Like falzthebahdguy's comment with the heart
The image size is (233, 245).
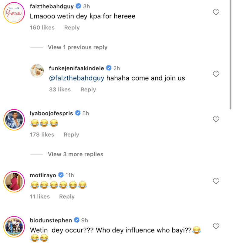coord(216,12)
